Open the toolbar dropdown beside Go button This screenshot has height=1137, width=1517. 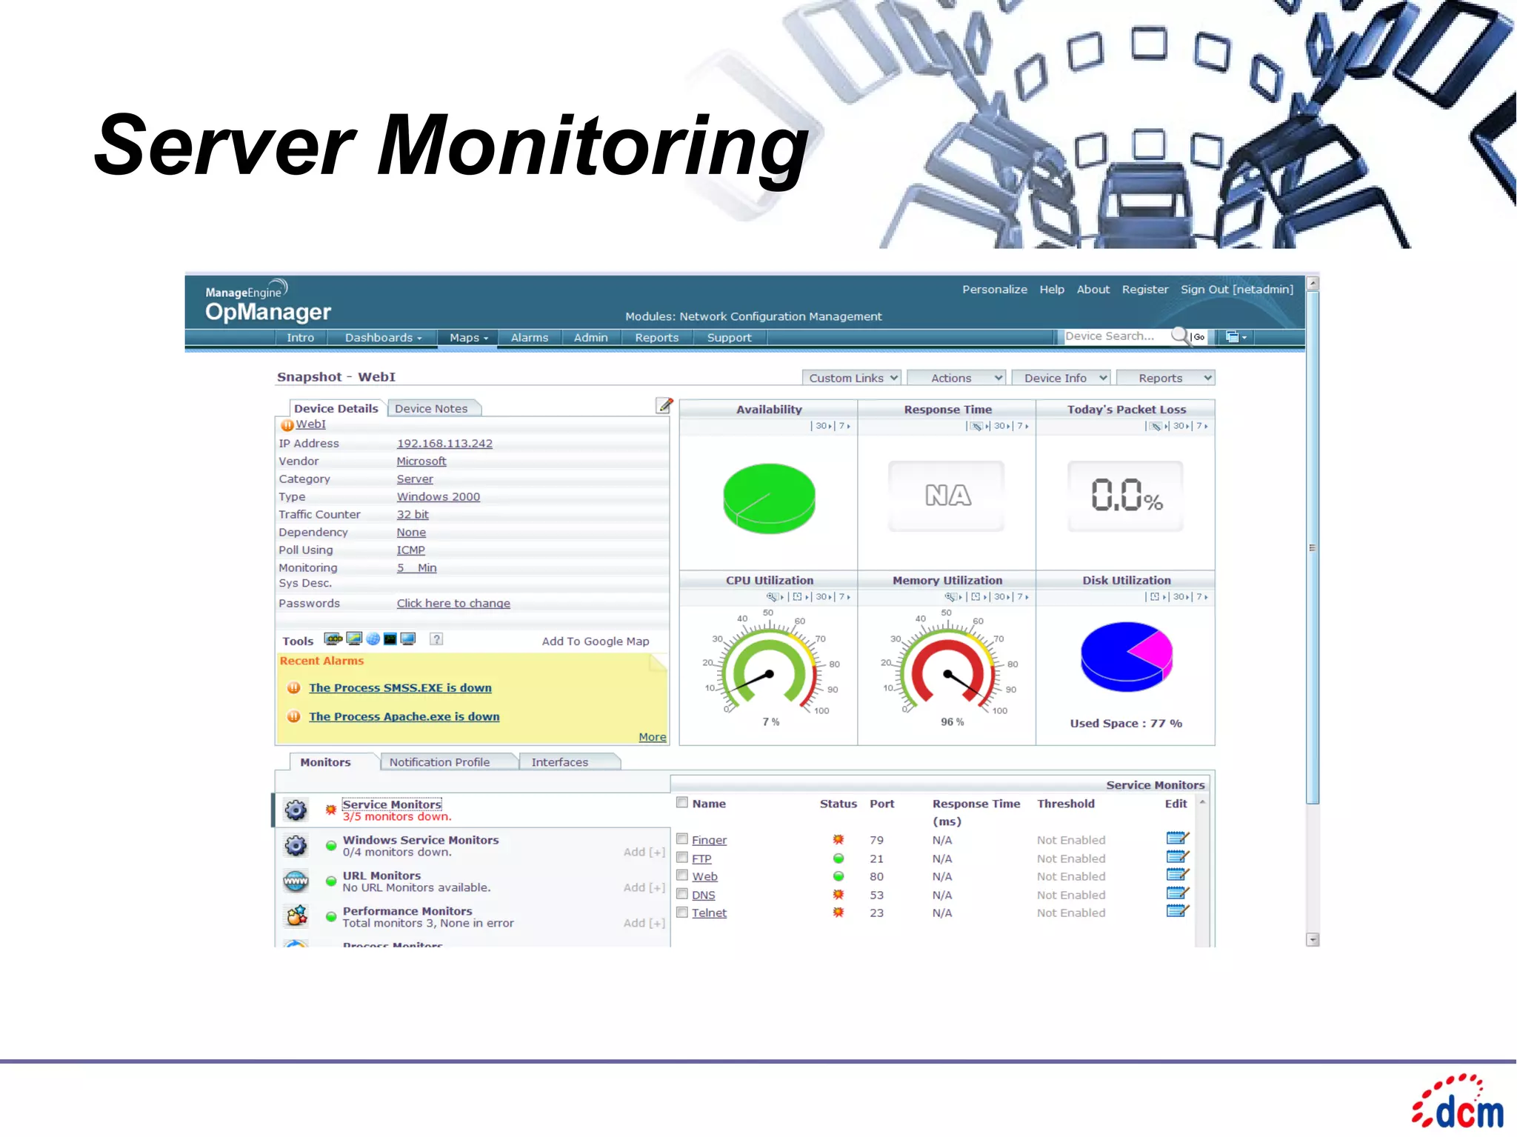click(1236, 337)
